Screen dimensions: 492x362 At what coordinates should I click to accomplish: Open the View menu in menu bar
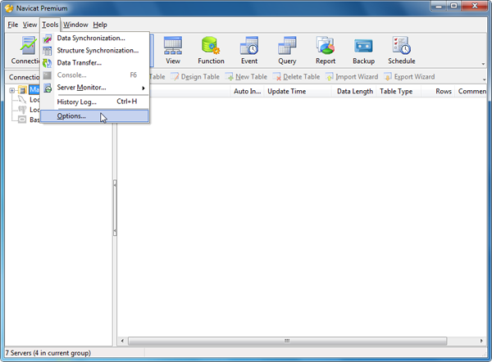pos(30,25)
